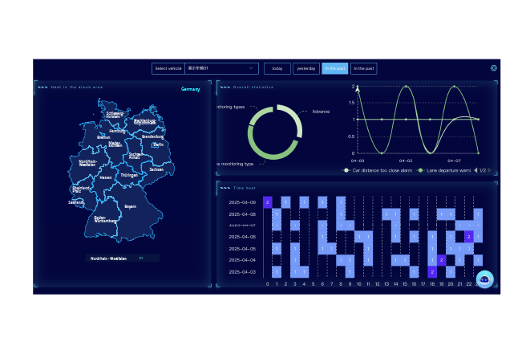Click the purple heat cell on 2025-04-09
Image resolution: width=530 pixels, height=354 pixels.
(x=267, y=202)
